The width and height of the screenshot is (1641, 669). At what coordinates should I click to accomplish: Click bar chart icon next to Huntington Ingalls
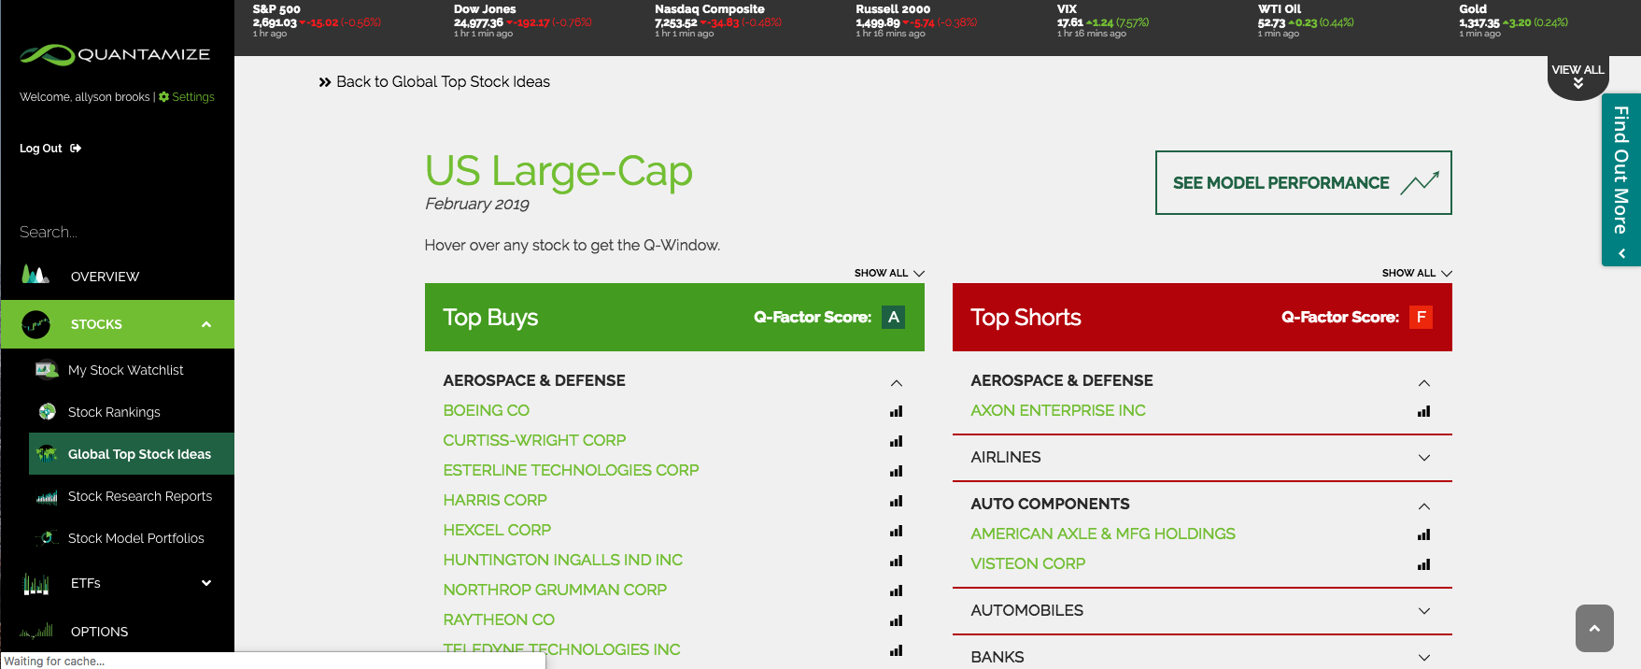tap(896, 561)
